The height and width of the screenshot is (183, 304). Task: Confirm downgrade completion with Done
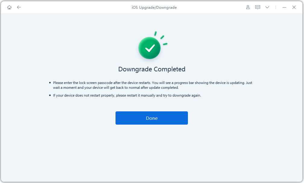(152, 118)
